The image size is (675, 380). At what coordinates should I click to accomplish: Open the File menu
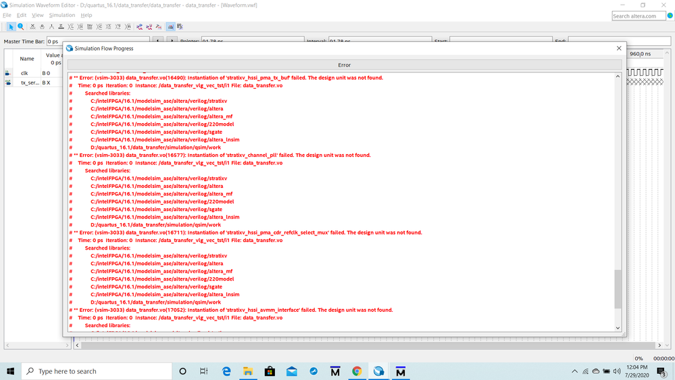pos(7,15)
